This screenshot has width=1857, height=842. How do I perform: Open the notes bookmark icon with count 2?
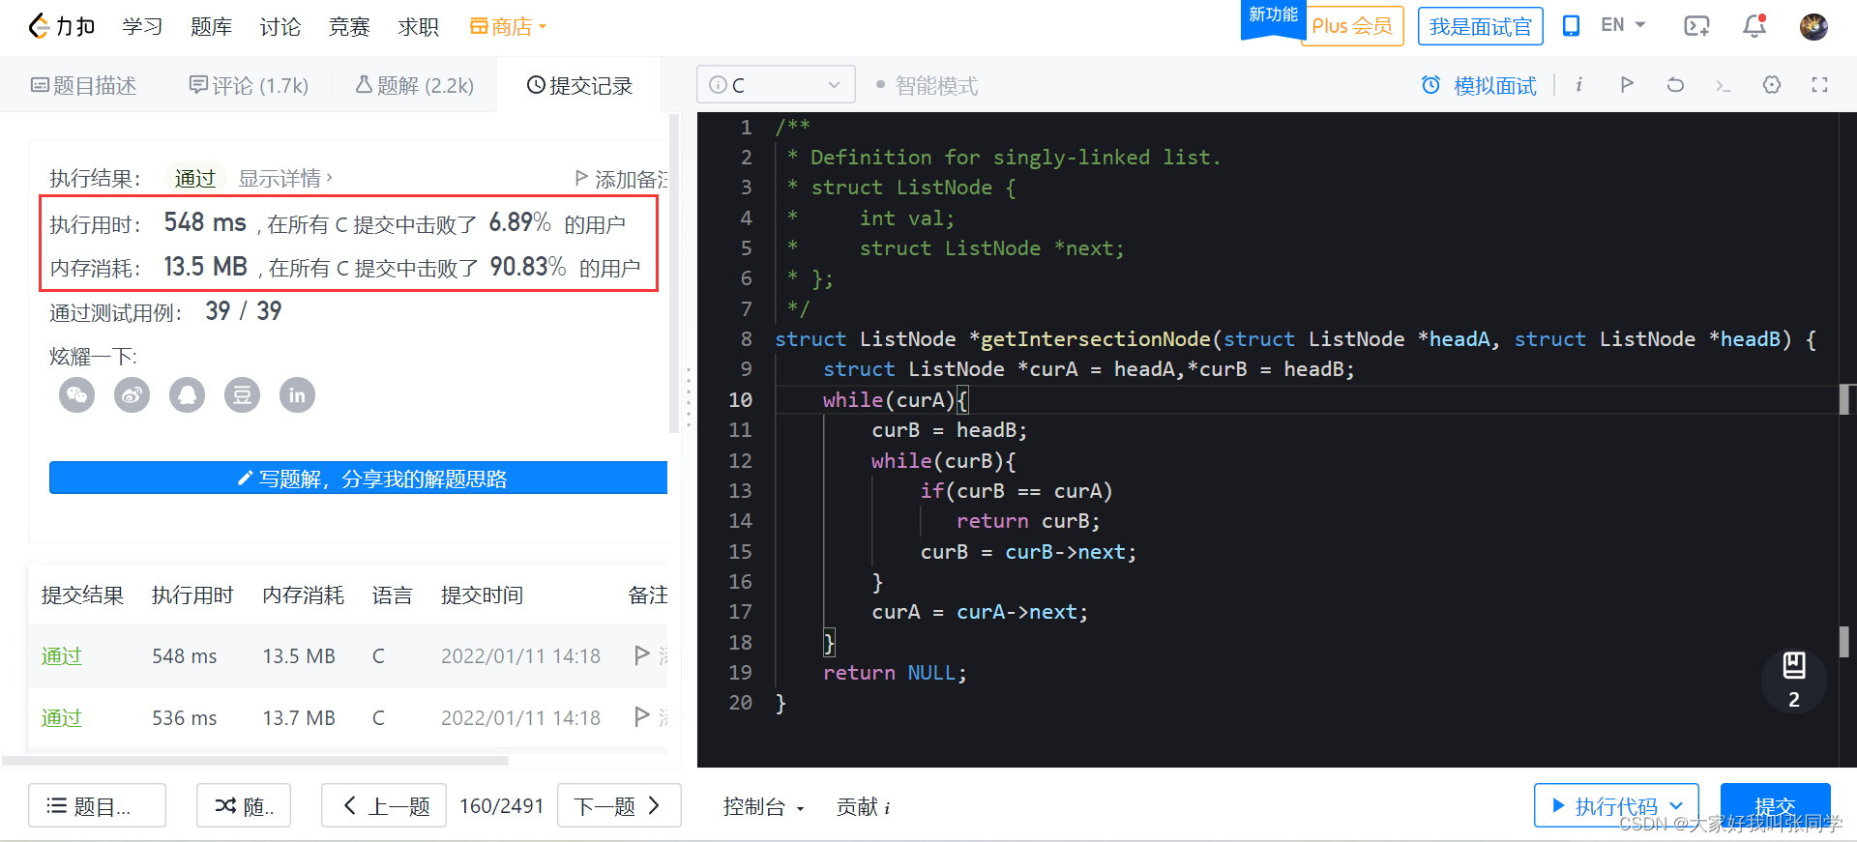pyautogui.click(x=1794, y=680)
